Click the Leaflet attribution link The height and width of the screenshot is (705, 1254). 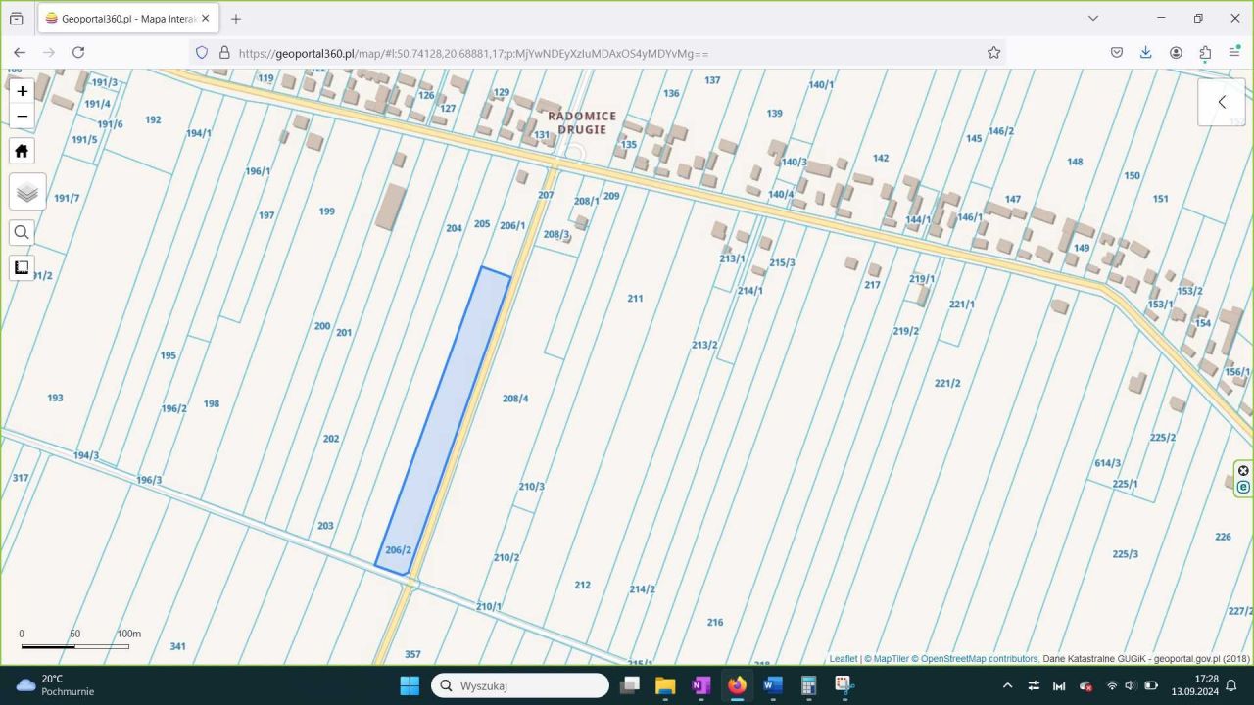(843, 659)
